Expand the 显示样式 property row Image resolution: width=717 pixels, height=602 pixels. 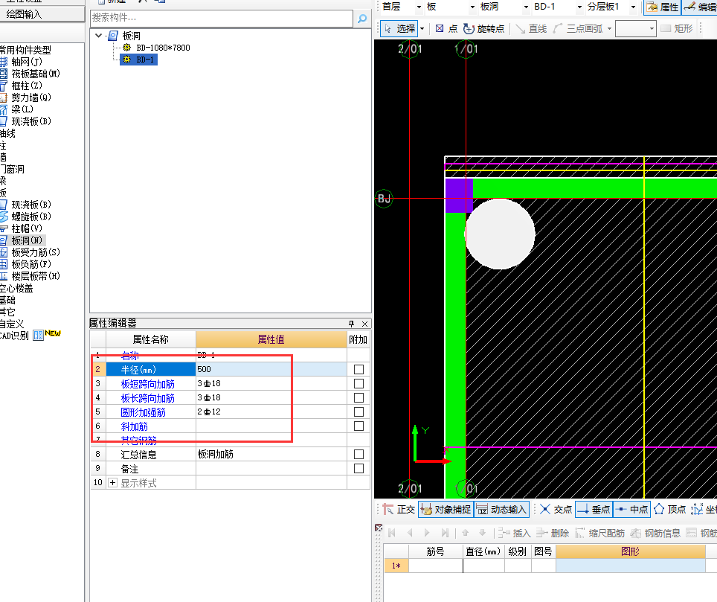click(112, 483)
